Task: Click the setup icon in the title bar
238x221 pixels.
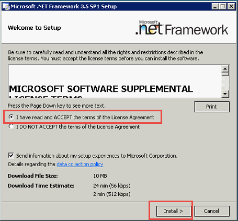Action: click(x=6, y=7)
